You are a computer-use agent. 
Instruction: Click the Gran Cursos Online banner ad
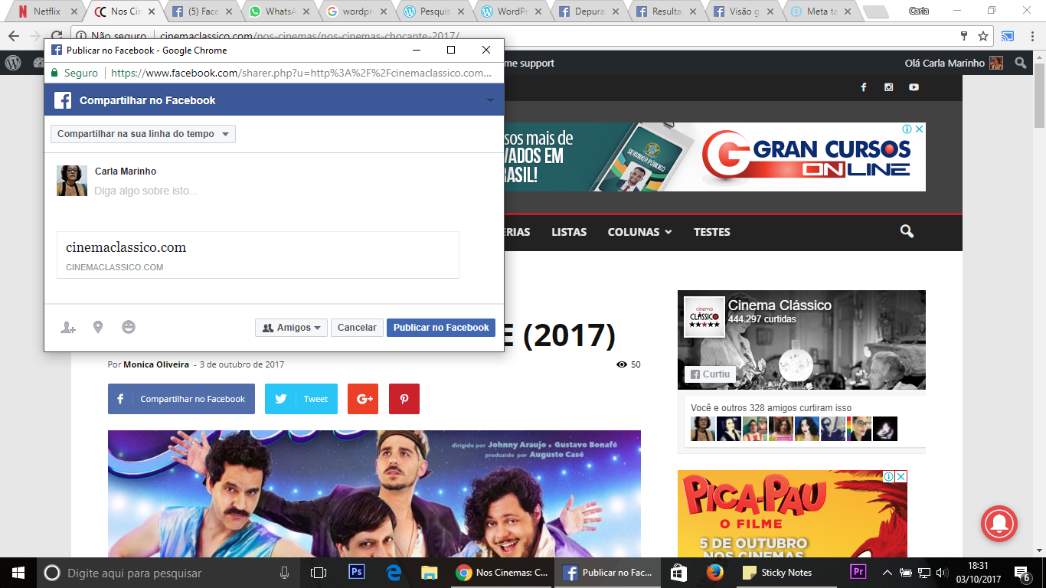[x=714, y=157]
